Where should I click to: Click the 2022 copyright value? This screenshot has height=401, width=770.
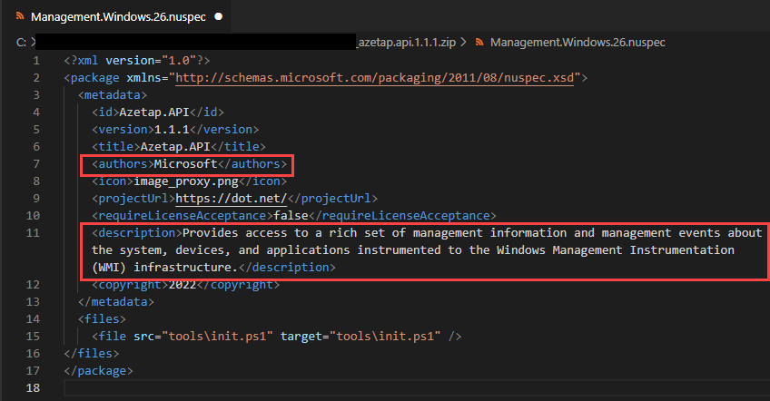click(183, 285)
